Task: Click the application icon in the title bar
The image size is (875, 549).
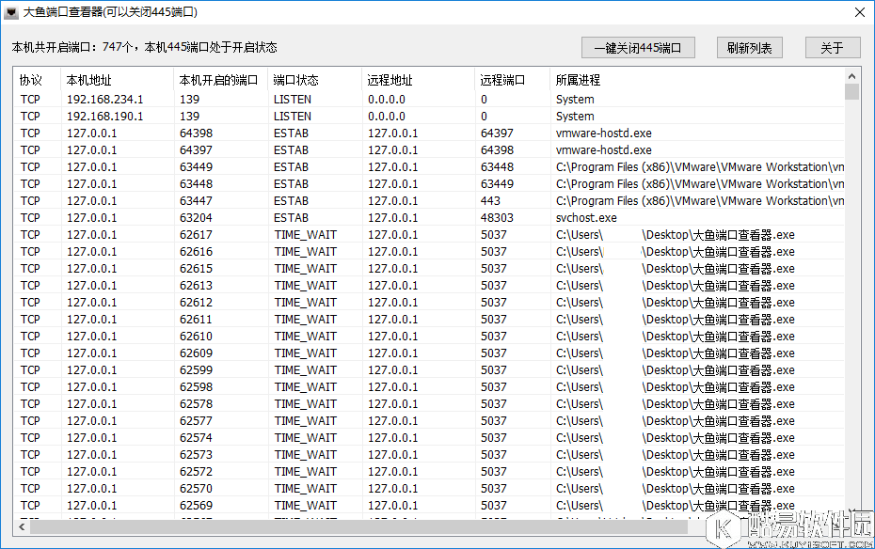Action: [11, 12]
